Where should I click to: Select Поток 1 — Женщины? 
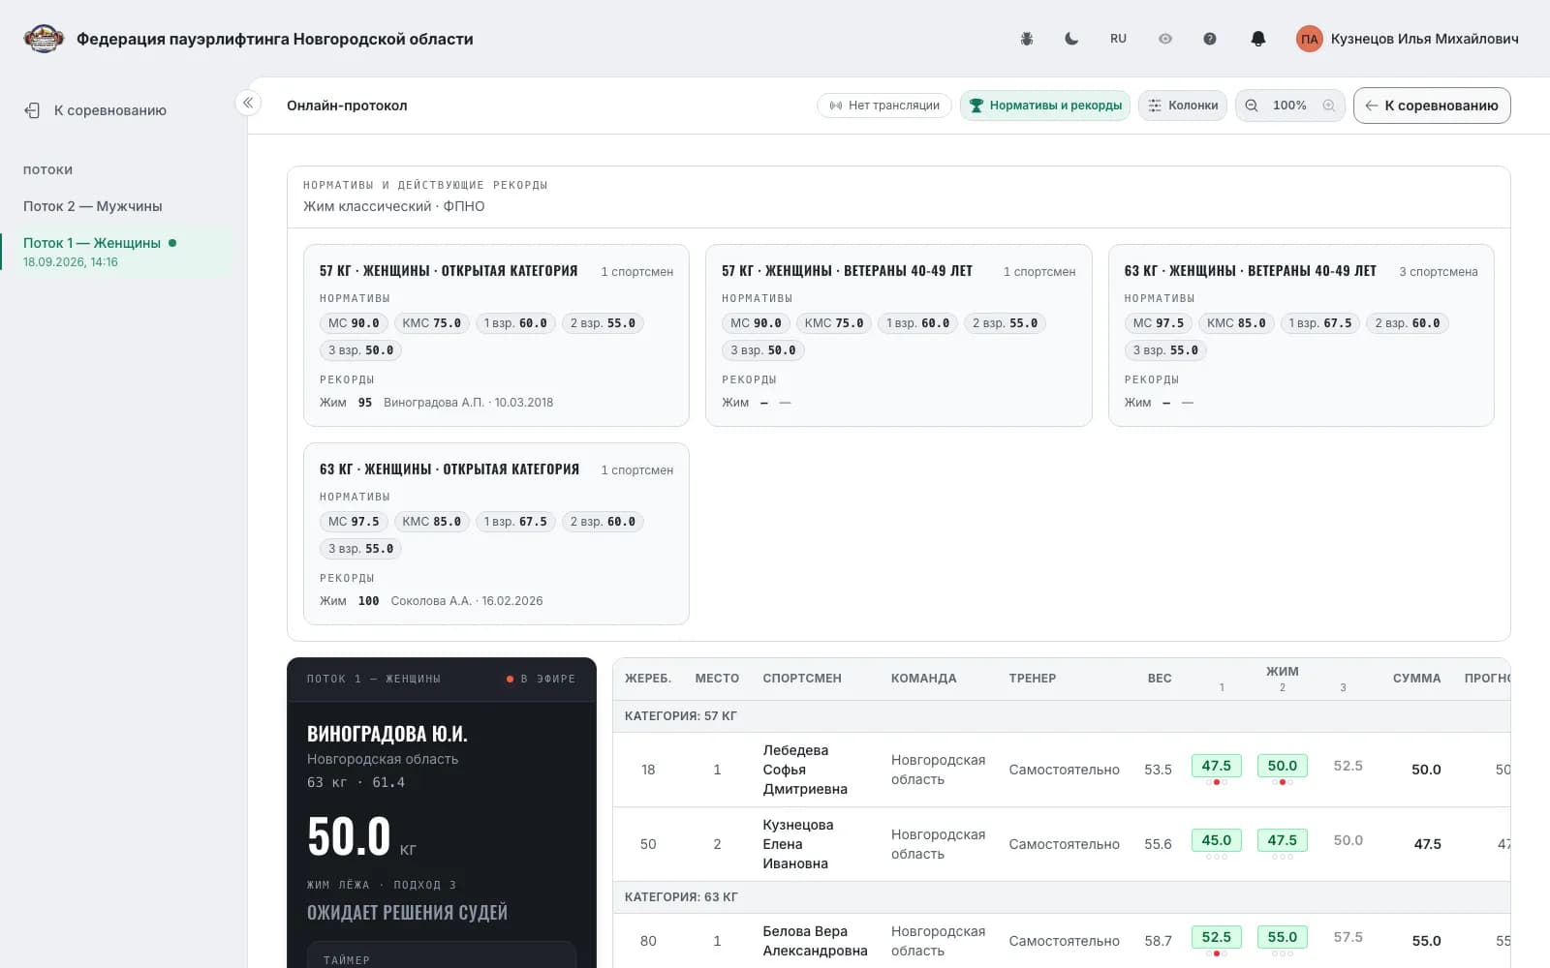tap(116, 252)
